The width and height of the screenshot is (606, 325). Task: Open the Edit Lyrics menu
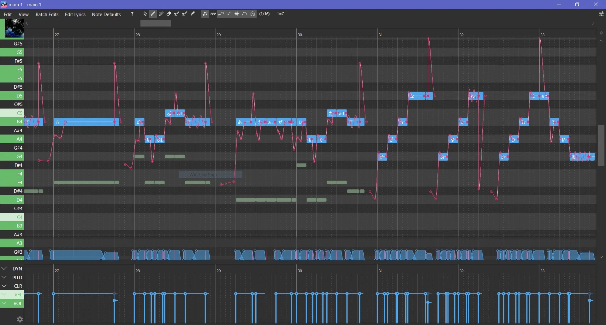[x=75, y=14]
